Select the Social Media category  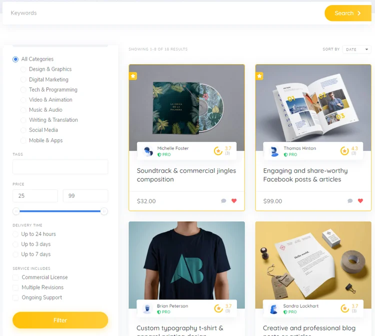click(23, 130)
